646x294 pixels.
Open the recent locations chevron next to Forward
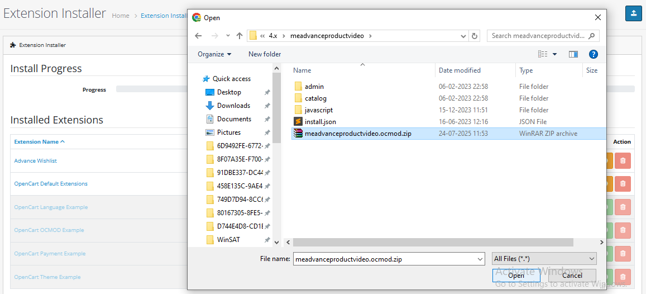coord(228,36)
